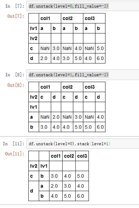
Task: Click the col3 header in Out[11] table
Action: (x=82, y=156)
